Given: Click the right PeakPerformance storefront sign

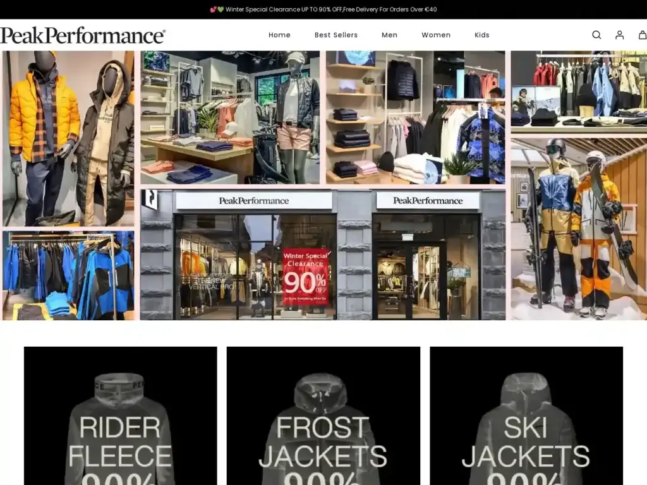Looking at the screenshot, I should (428, 201).
